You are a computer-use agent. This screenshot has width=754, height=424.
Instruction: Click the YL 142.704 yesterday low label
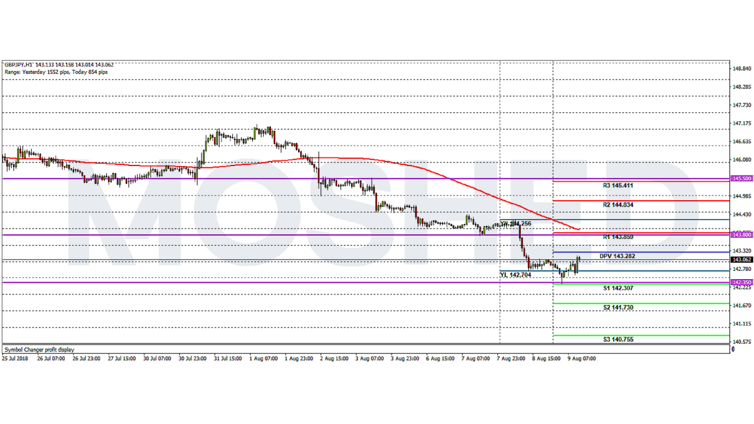click(515, 274)
